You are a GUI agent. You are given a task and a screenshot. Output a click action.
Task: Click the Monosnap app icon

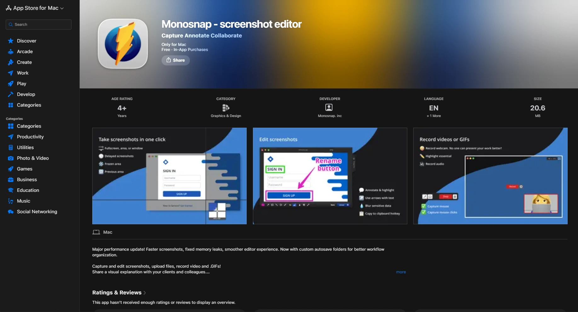click(123, 44)
